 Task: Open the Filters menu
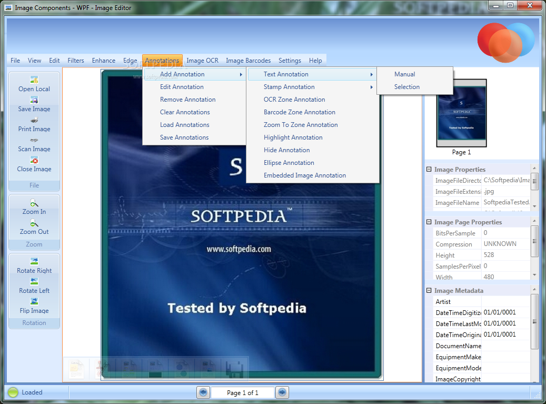coord(76,61)
